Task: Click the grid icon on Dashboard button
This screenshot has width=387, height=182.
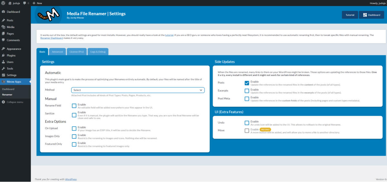Action: click(365, 15)
